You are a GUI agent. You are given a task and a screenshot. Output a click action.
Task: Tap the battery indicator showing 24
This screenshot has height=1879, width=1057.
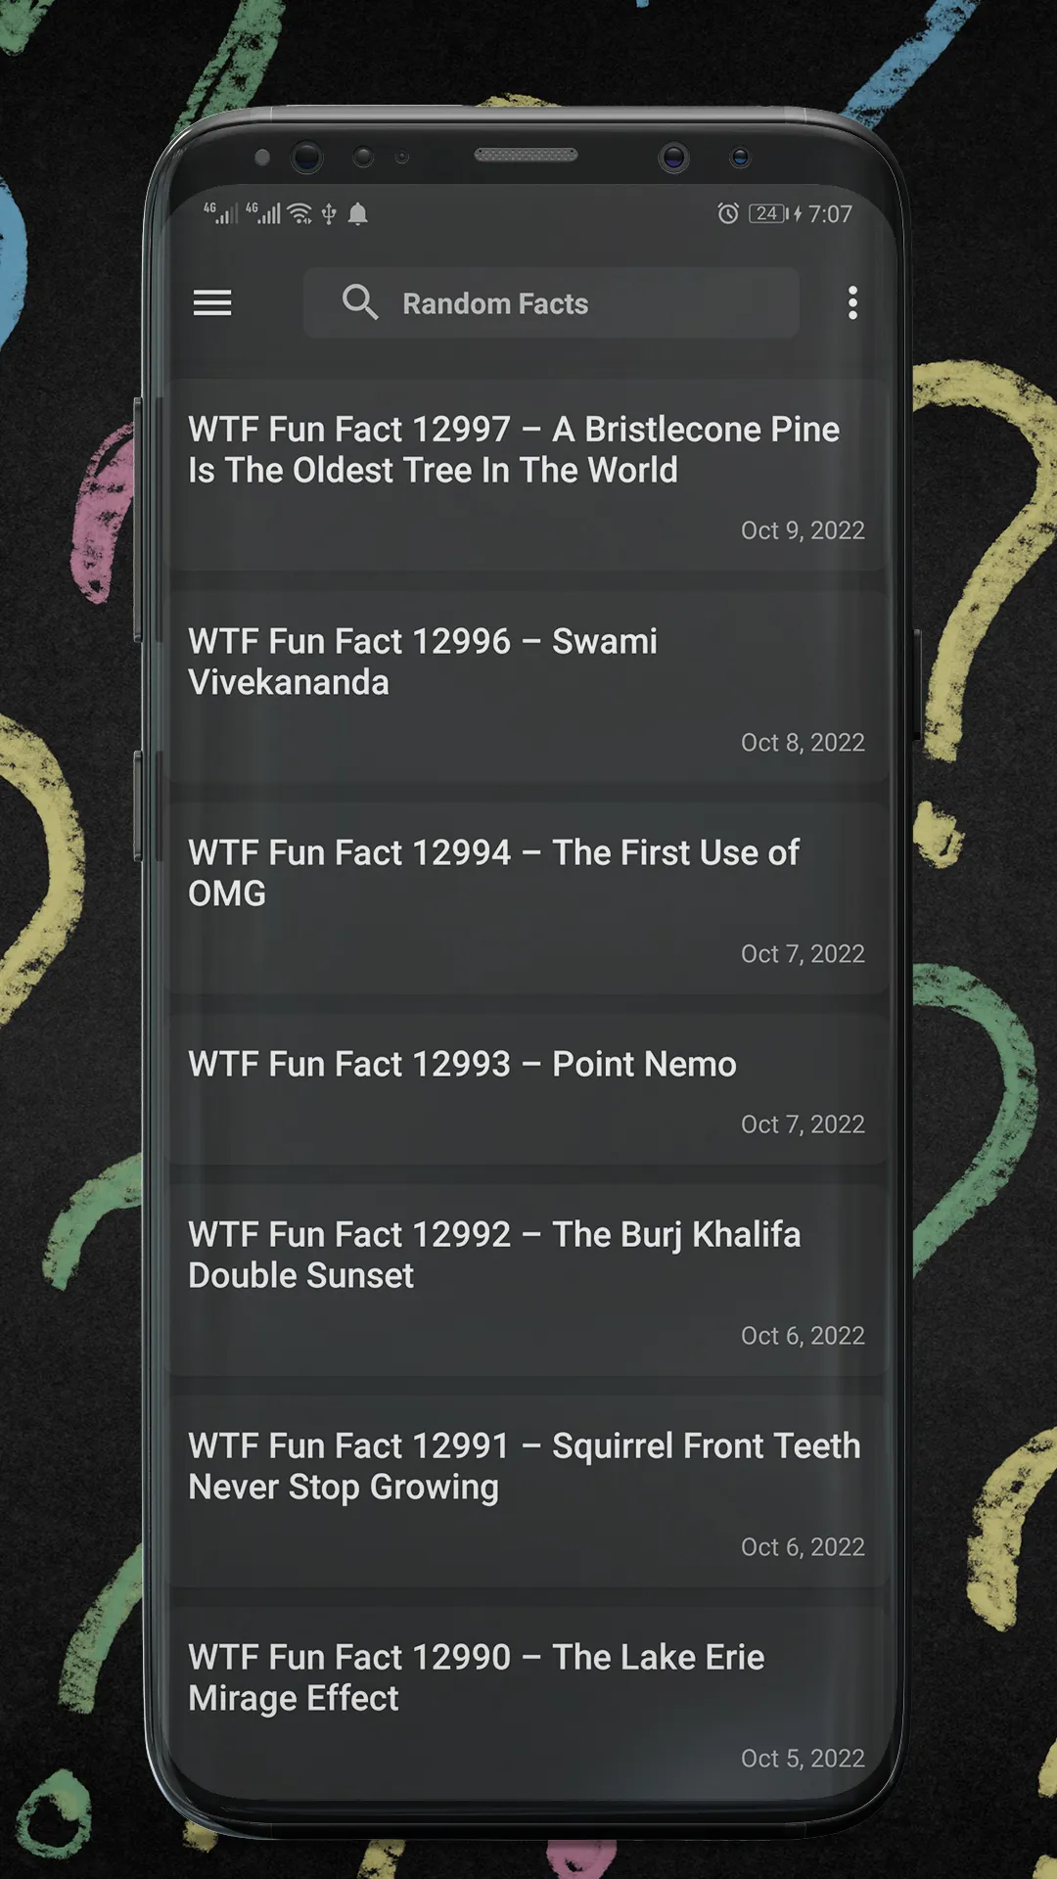pos(769,213)
